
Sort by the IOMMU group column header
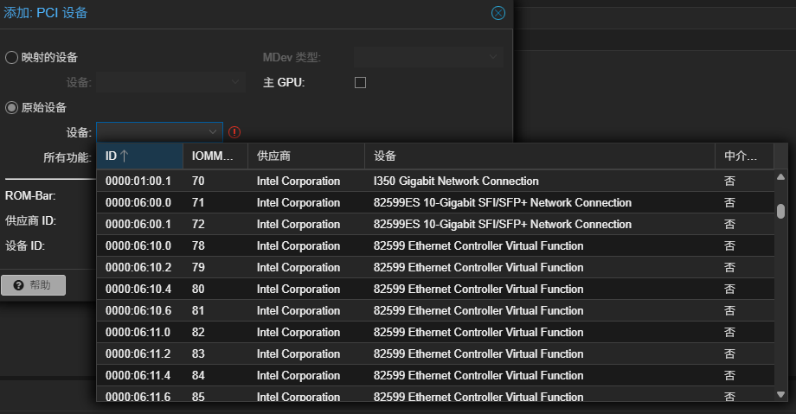click(214, 156)
